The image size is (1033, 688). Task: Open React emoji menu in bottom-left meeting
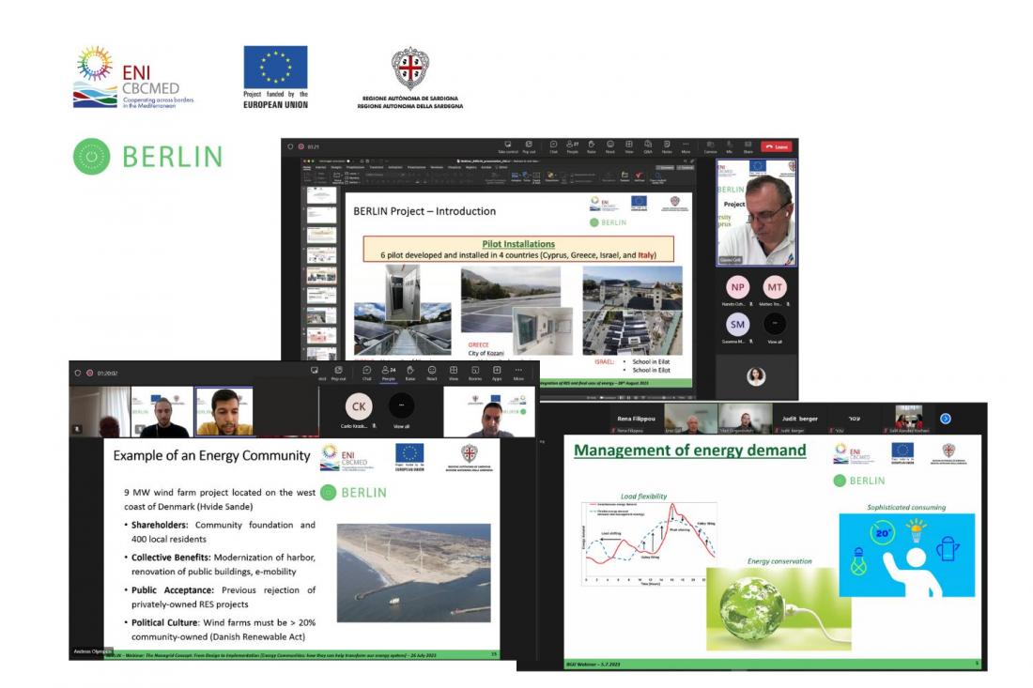click(432, 374)
